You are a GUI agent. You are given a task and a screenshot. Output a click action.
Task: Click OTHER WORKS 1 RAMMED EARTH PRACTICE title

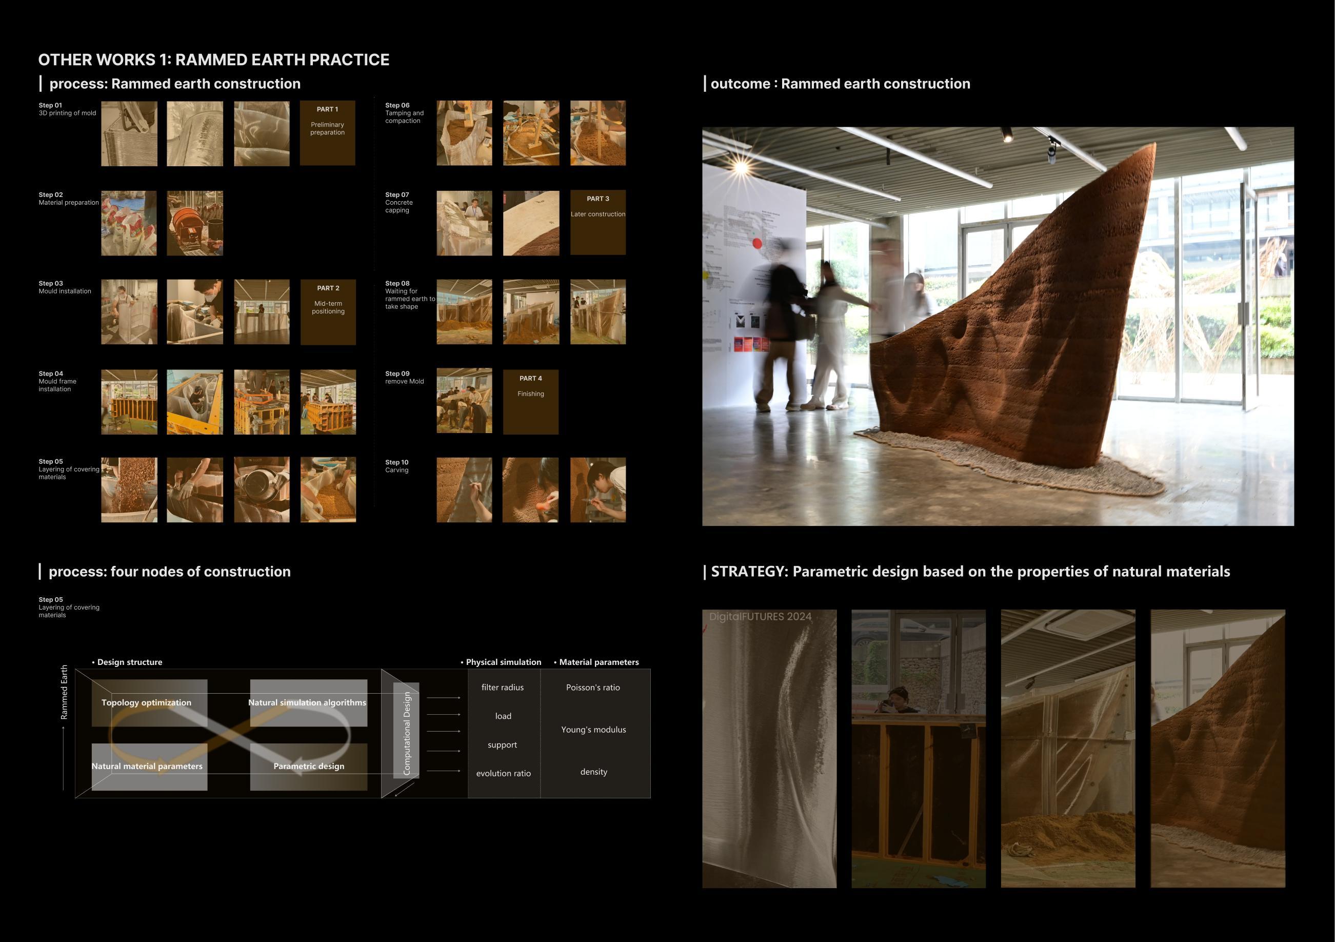coord(213,60)
